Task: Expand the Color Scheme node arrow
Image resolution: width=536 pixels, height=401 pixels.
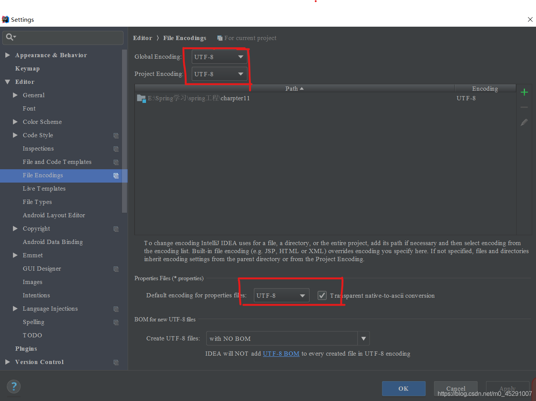Action: pos(15,122)
